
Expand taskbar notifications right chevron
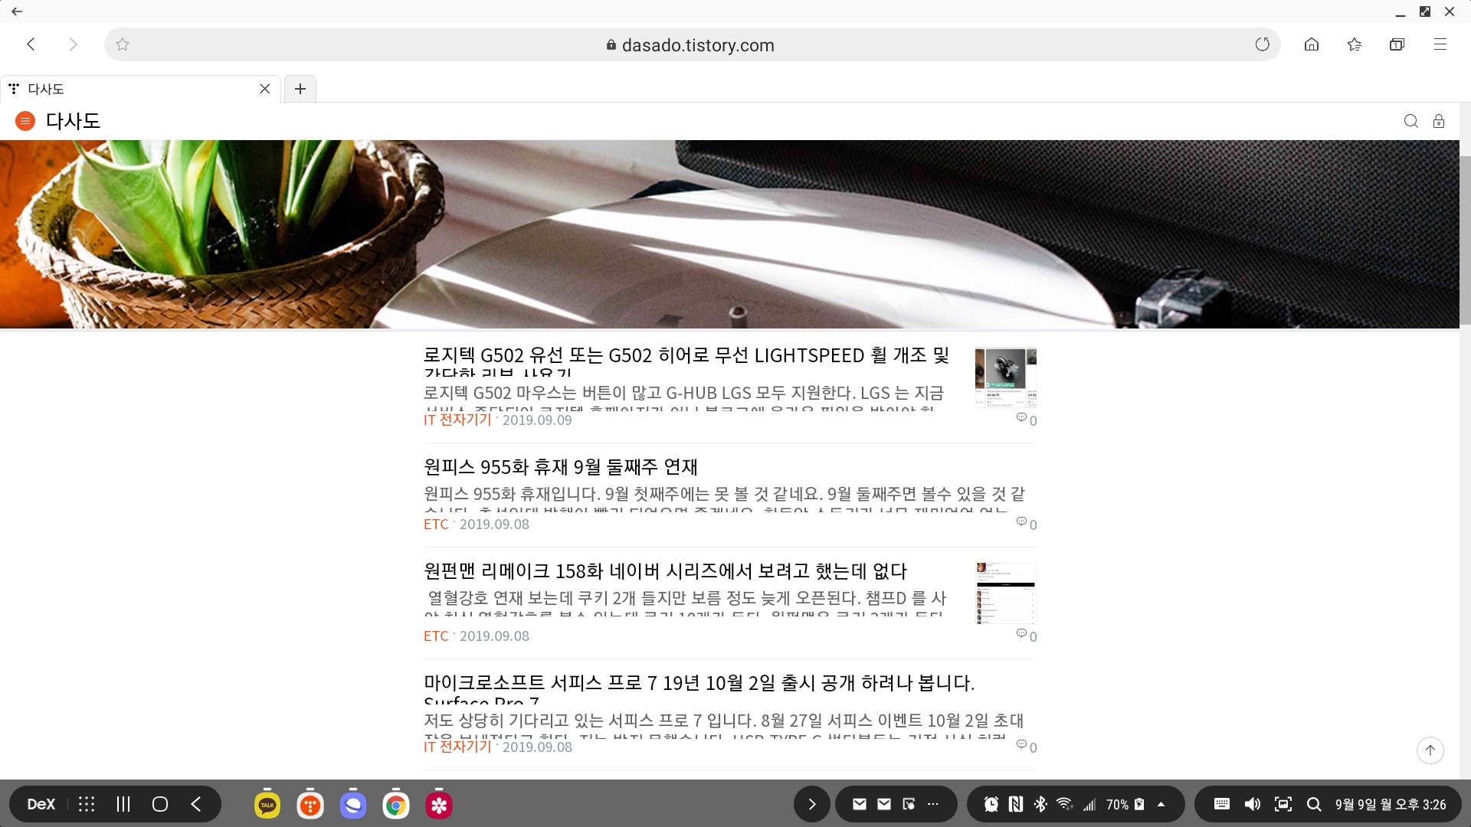point(812,804)
